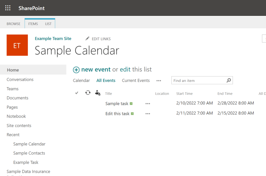Viewport: 266px width, 176px height.
Task: Open Example Task under Recent
Action: (26, 162)
